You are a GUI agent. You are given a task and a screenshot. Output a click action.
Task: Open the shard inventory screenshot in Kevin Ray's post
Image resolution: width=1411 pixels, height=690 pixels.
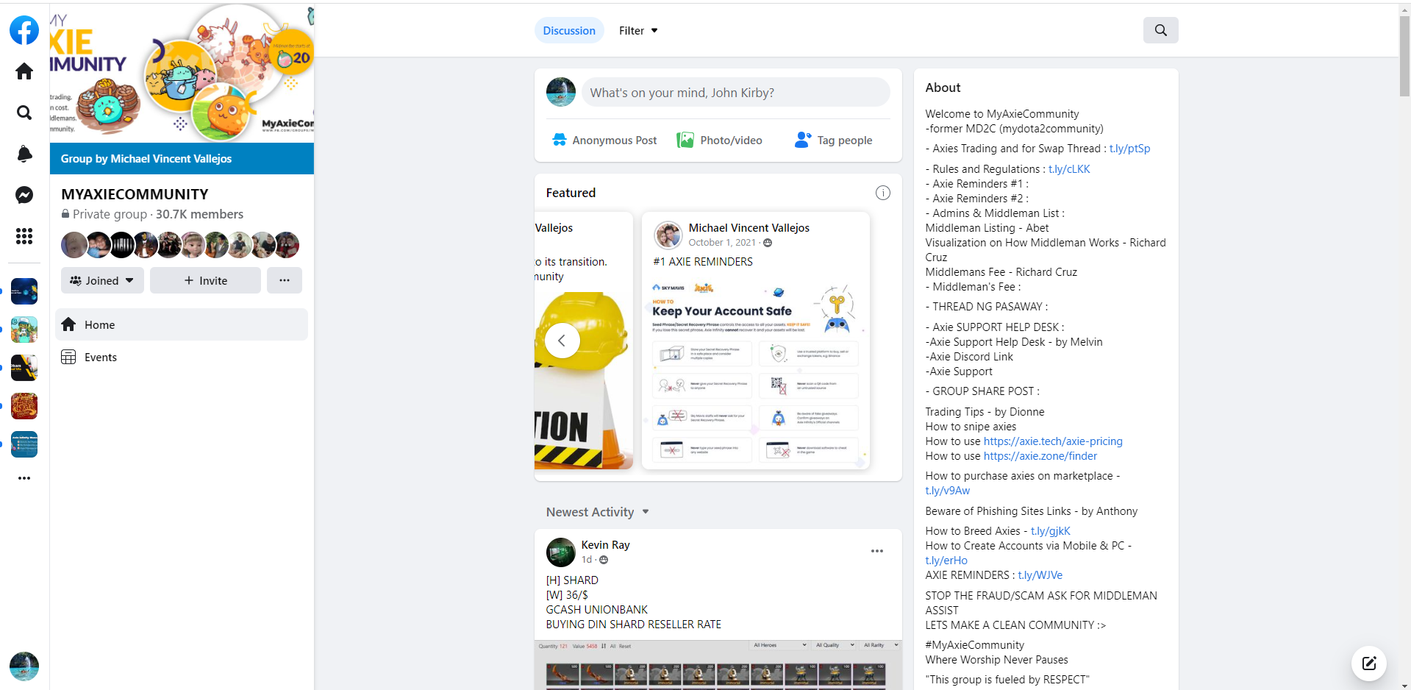718,665
